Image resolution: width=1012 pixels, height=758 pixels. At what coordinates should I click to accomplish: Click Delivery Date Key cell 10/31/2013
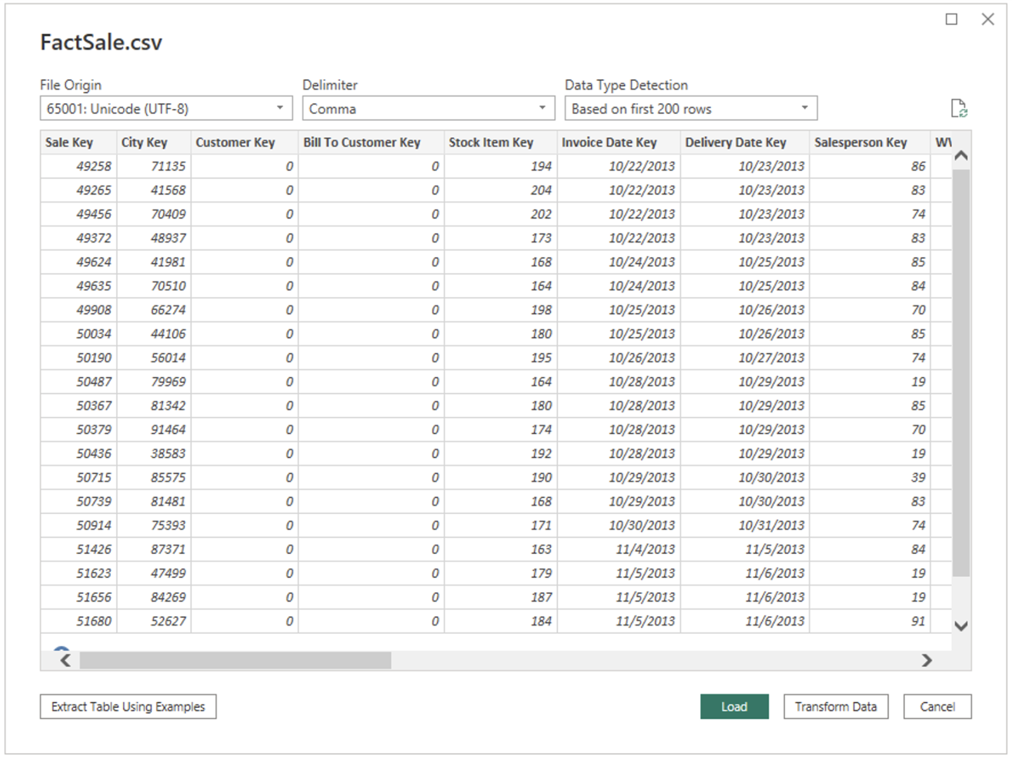pos(745,525)
